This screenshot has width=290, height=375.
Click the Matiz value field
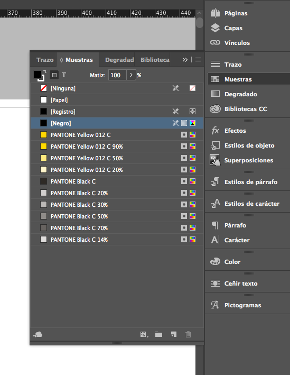coord(117,75)
